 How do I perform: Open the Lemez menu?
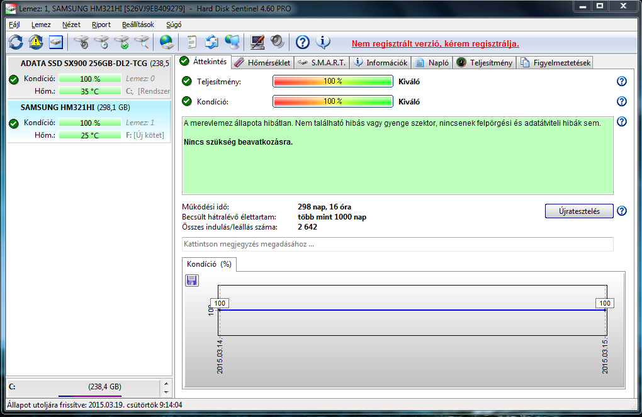pyautogui.click(x=41, y=25)
